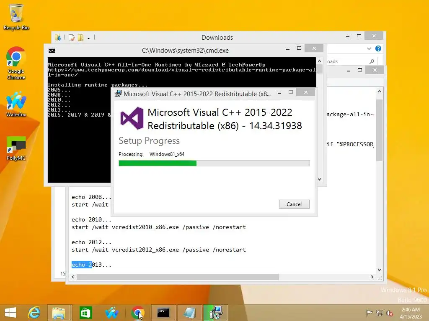The width and height of the screenshot is (429, 321).
Task: Switch to the installer taskbar button
Action: 216,313
